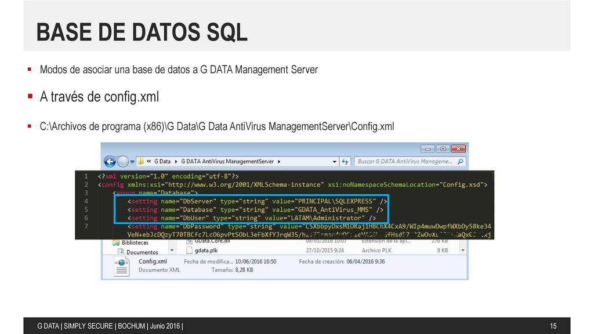Click the xml version declaration line
Image resolution: width=594 pixels, height=334 pixels.
tap(168, 176)
